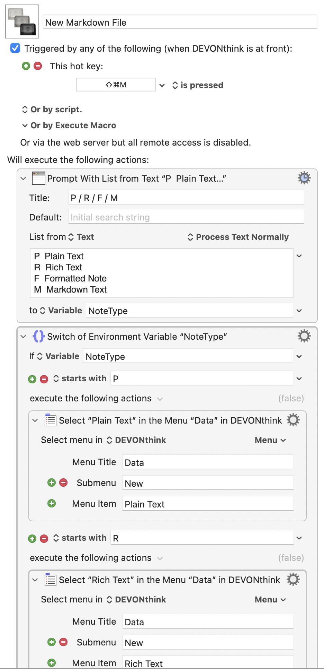
Task: Remove the Submenu 'New' row in Plain Text action
Action: [63, 483]
